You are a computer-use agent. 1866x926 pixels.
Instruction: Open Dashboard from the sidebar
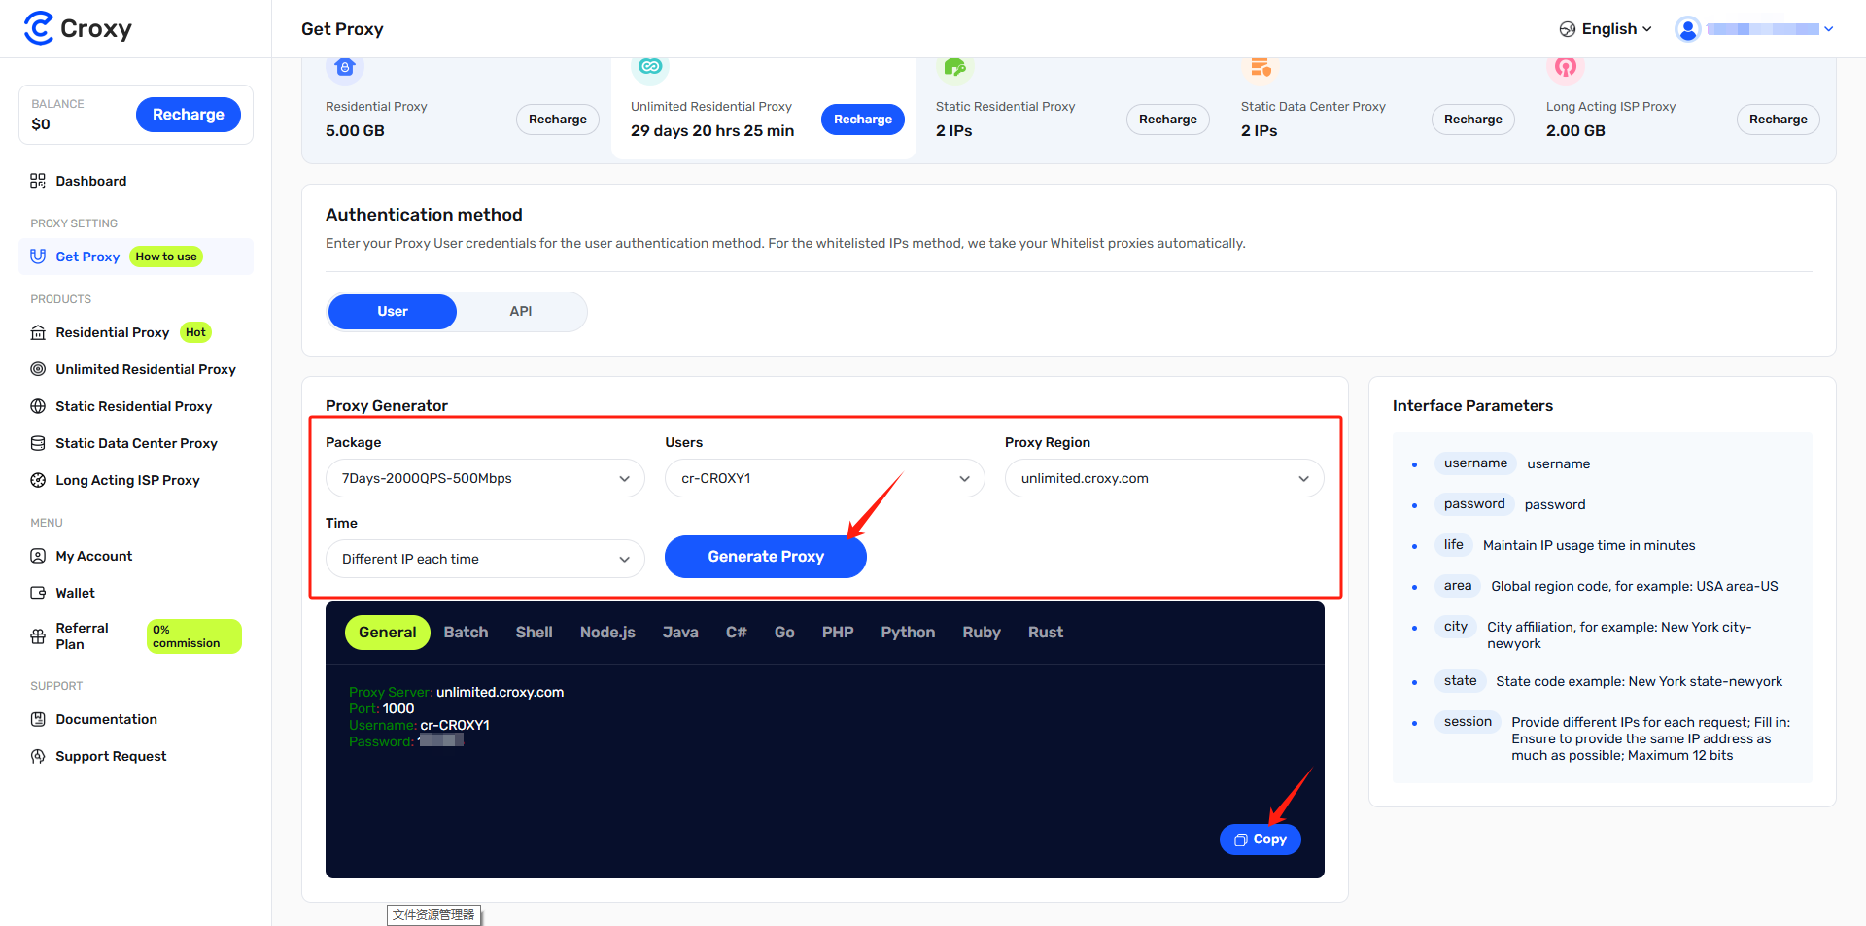[x=136, y=181]
